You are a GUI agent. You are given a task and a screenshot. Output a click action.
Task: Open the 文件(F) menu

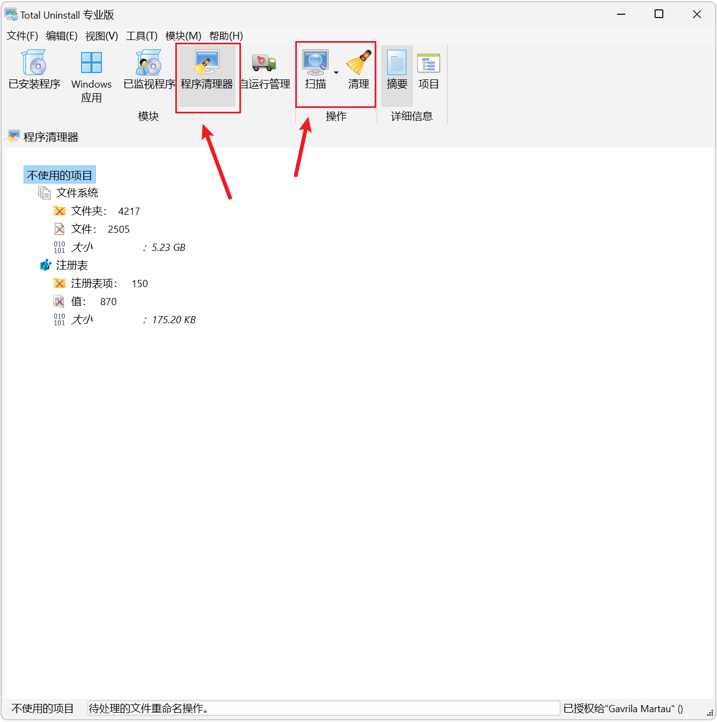click(x=22, y=36)
